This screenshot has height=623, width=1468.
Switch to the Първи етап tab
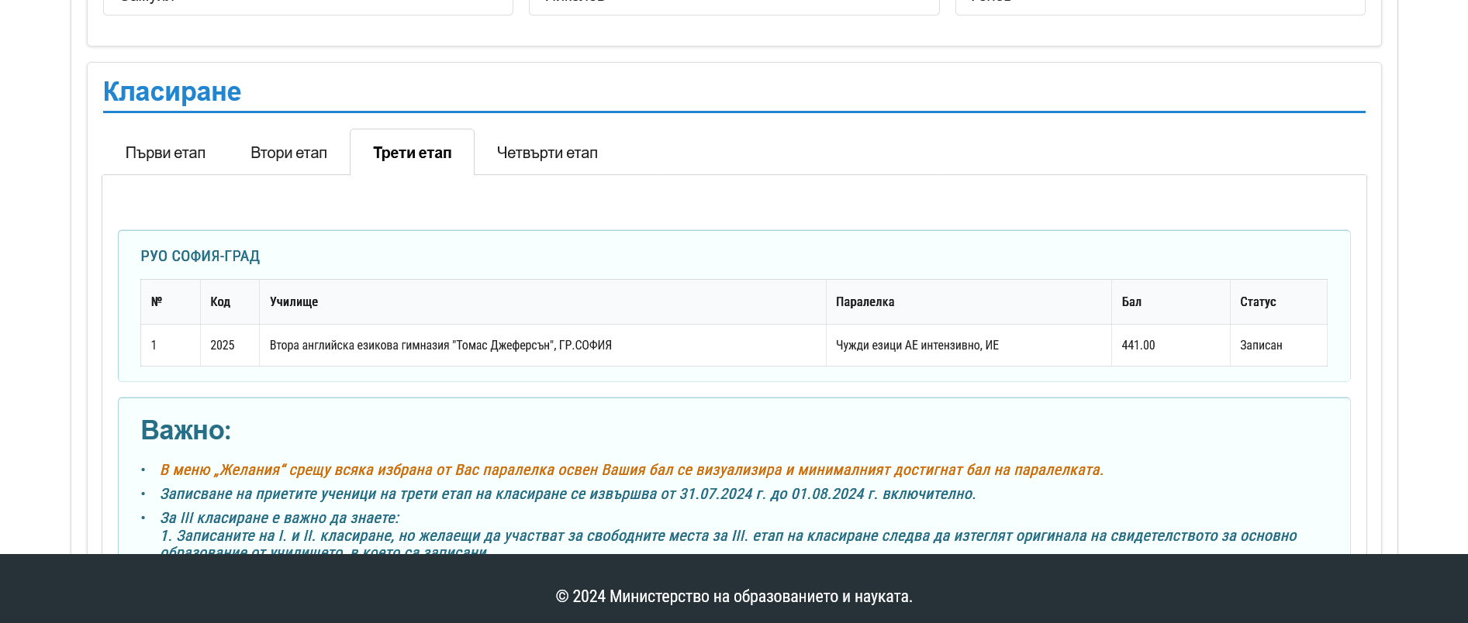click(x=165, y=153)
